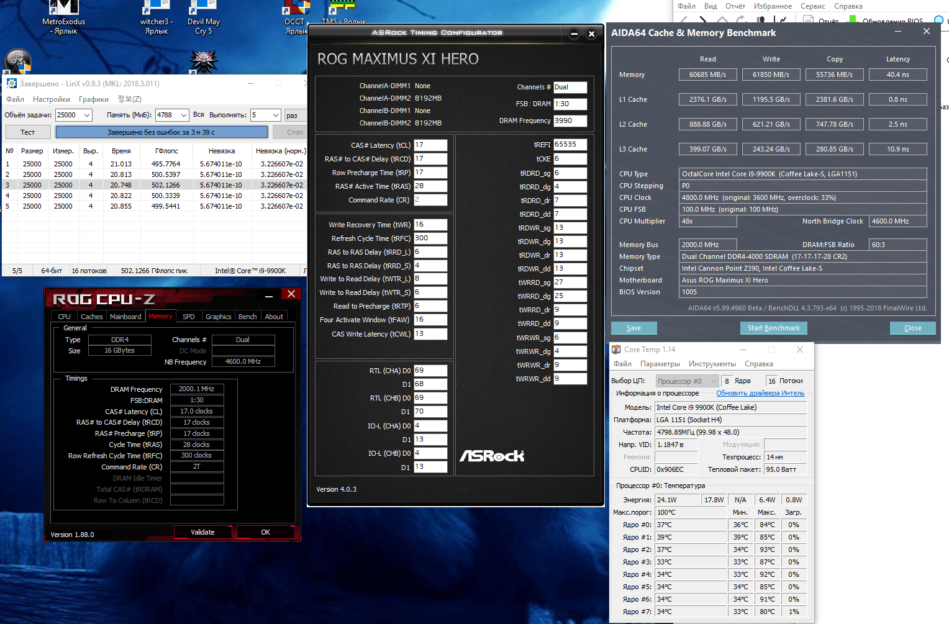The width and height of the screenshot is (949, 624).
Task: Switch to the Caches tab in CPU-Z
Action: (x=92, y=317)
